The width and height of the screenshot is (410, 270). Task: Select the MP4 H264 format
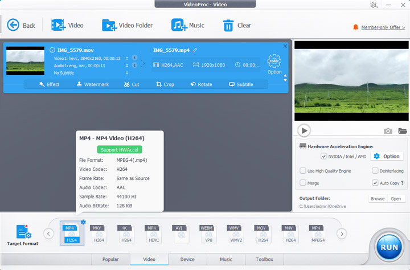pyautogui.click(x=72, y=234)
